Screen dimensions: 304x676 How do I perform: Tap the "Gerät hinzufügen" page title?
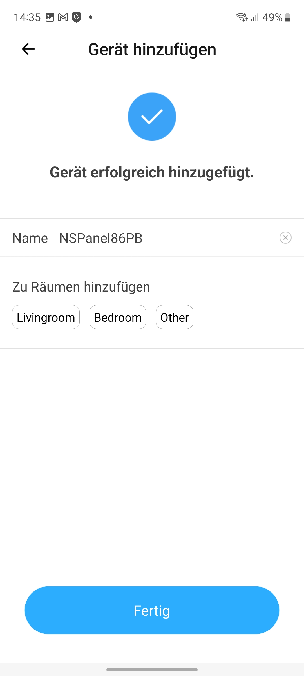pos(152,50)
